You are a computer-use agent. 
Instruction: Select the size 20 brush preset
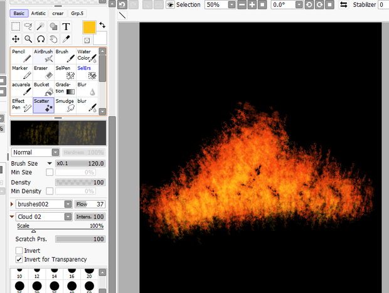click(x=89, y=273)
